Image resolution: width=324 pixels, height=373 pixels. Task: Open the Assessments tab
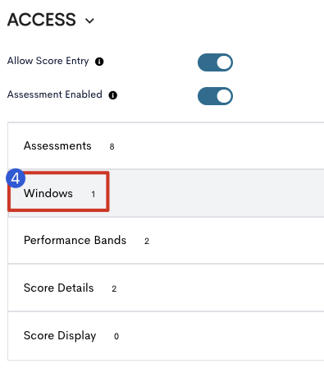pos(166,145)
